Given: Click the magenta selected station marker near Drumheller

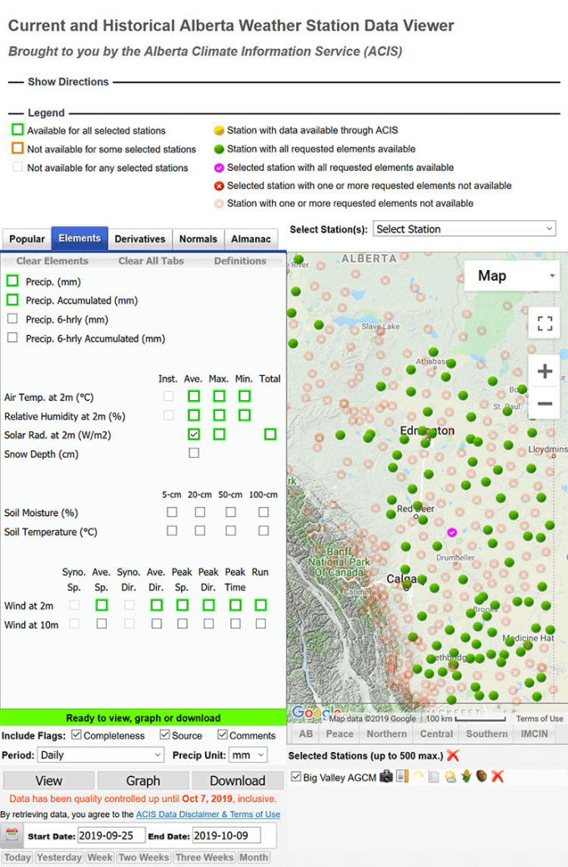Looking at the screenshot, I should [x=452, y=532].
